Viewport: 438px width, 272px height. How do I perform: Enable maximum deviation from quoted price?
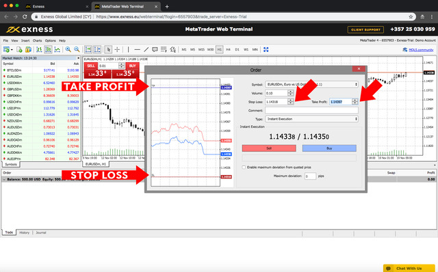point(244,167)
